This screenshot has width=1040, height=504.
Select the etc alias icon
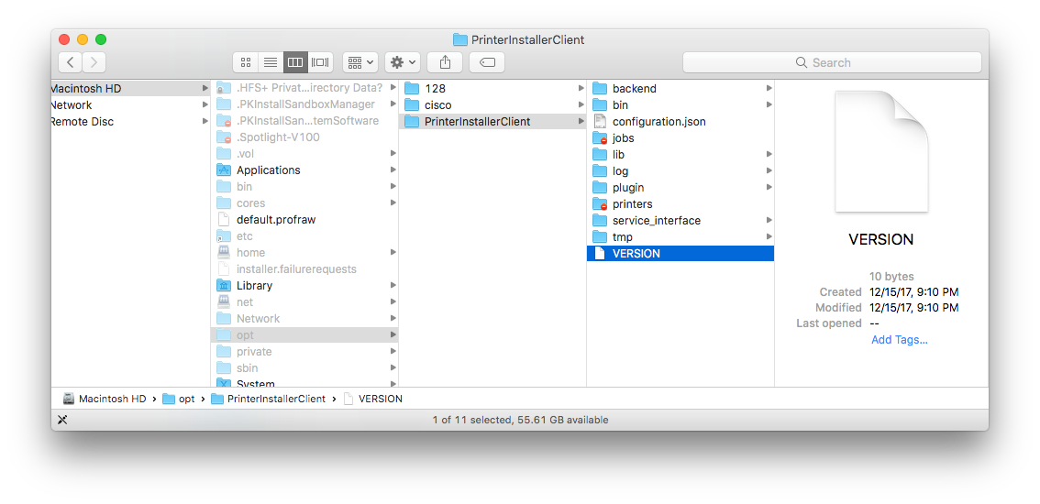[x=224, y=236]
